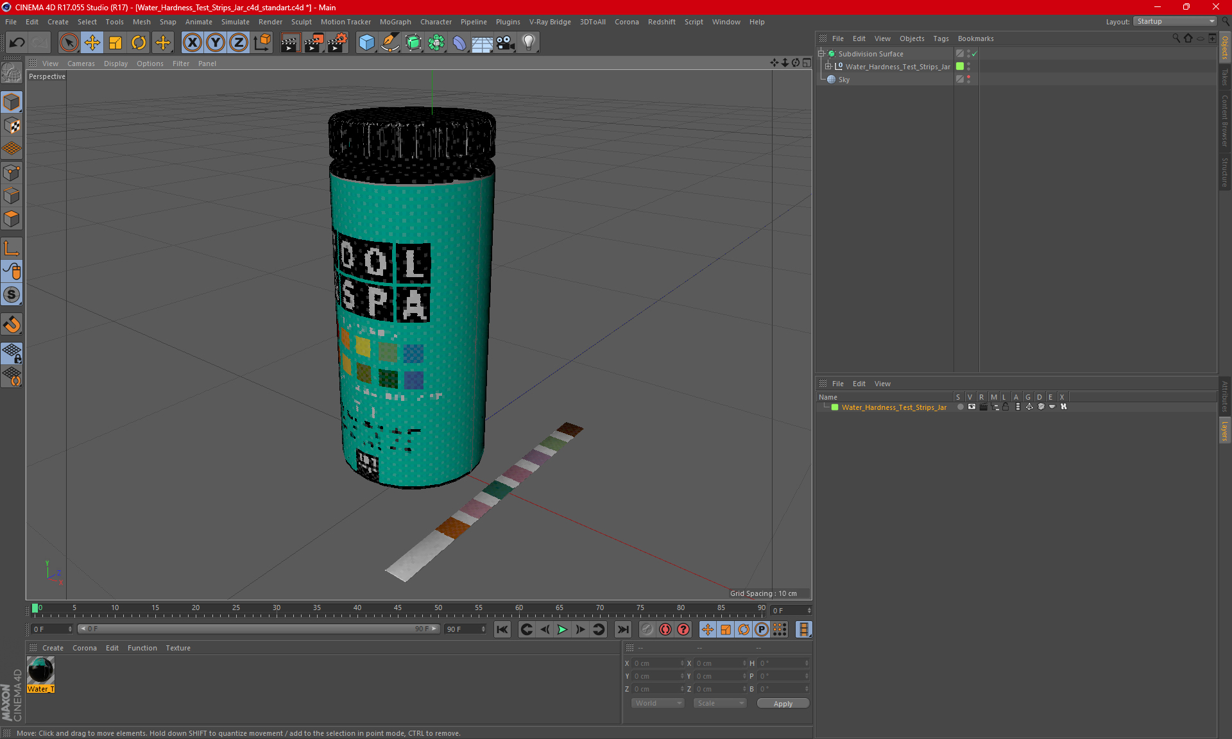Click the Subdivision Surface generator icon
1232x739 pixels.
pyautogui.click(x=413, y=43)
